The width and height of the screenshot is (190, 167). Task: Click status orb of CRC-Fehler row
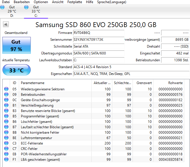(x=6, y=148)
